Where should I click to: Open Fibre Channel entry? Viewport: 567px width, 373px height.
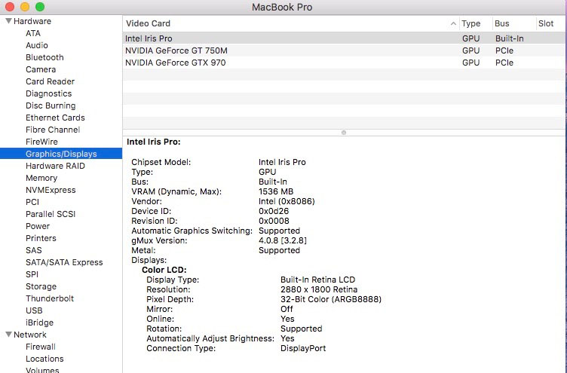click(x=53, y=130)
